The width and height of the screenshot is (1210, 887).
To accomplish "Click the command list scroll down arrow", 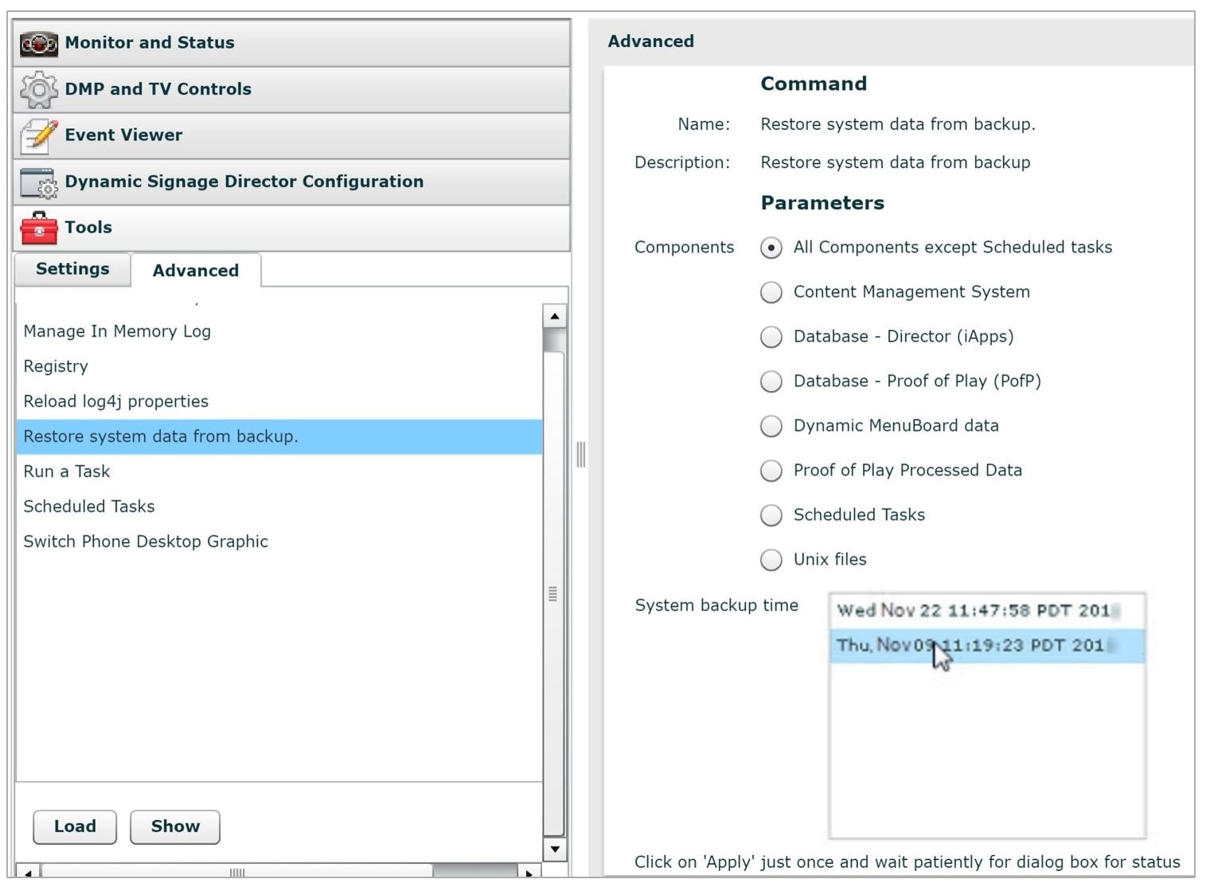I will (554, 850).
